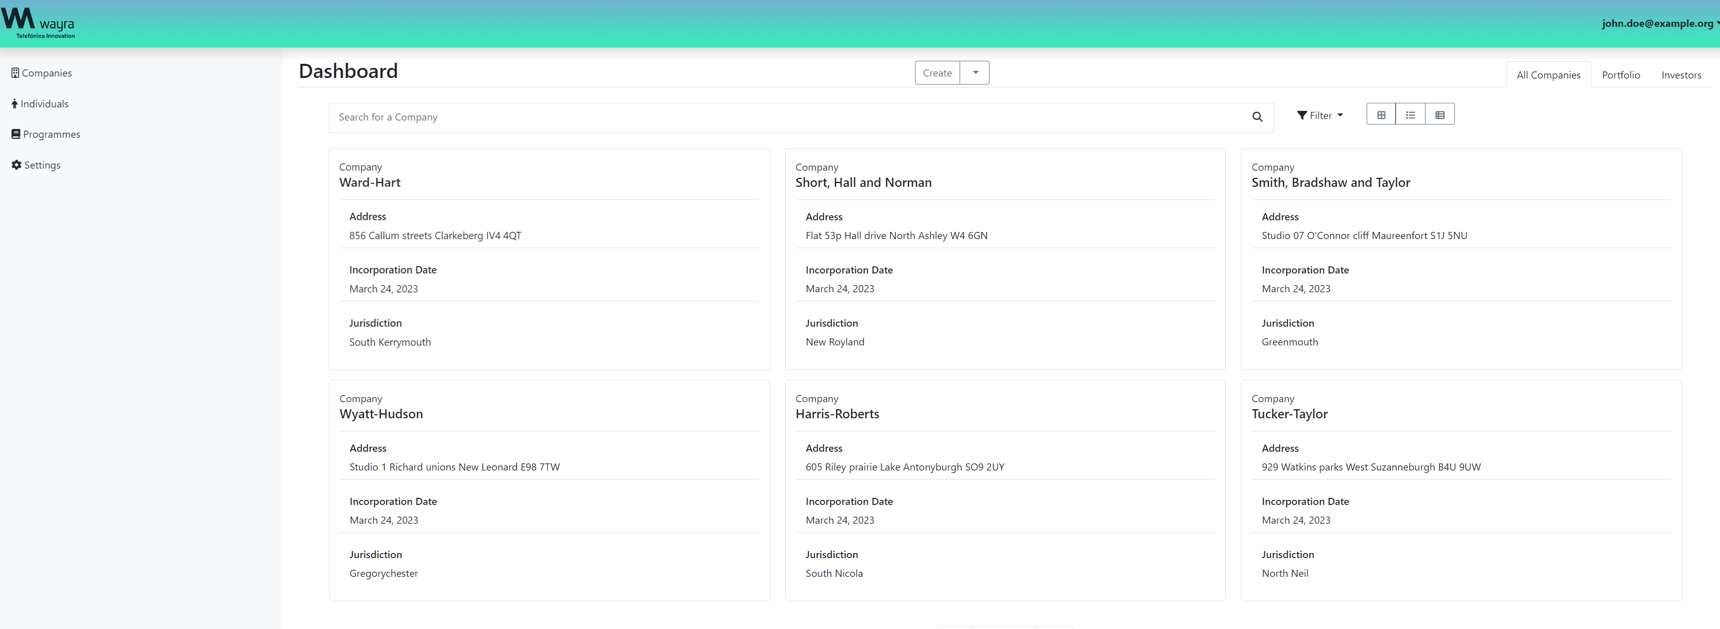Click the Create button
1720x629 pixels.
pos(937,72)
